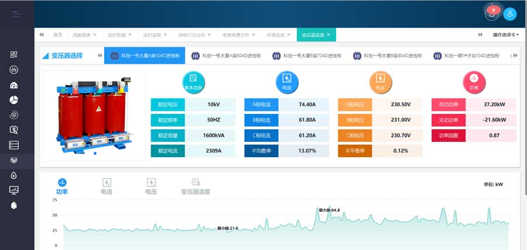Open the 操作选项卡 dropdown
Image resolution: width=527 pixels, height=250 pixels.
click(x=505, y=35)
